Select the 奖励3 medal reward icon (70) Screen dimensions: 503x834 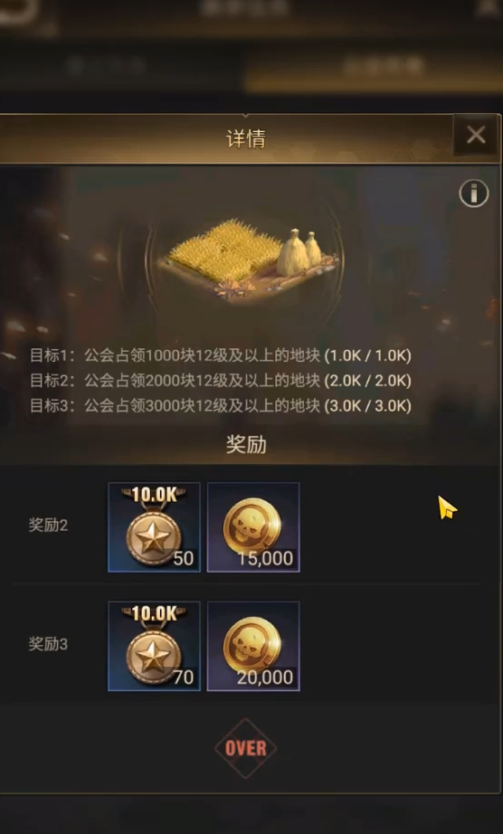pos(154,646)
